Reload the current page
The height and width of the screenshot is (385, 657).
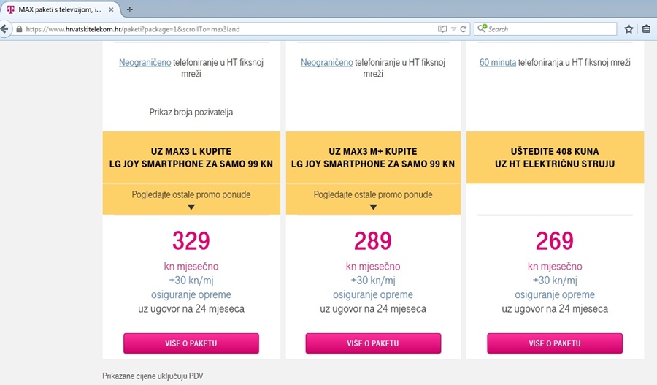[x=464, y=29]
